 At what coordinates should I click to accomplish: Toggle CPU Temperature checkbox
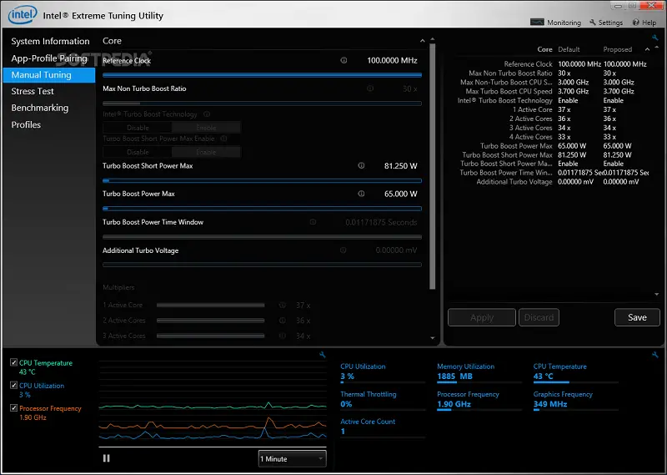[x=13, y=362]
